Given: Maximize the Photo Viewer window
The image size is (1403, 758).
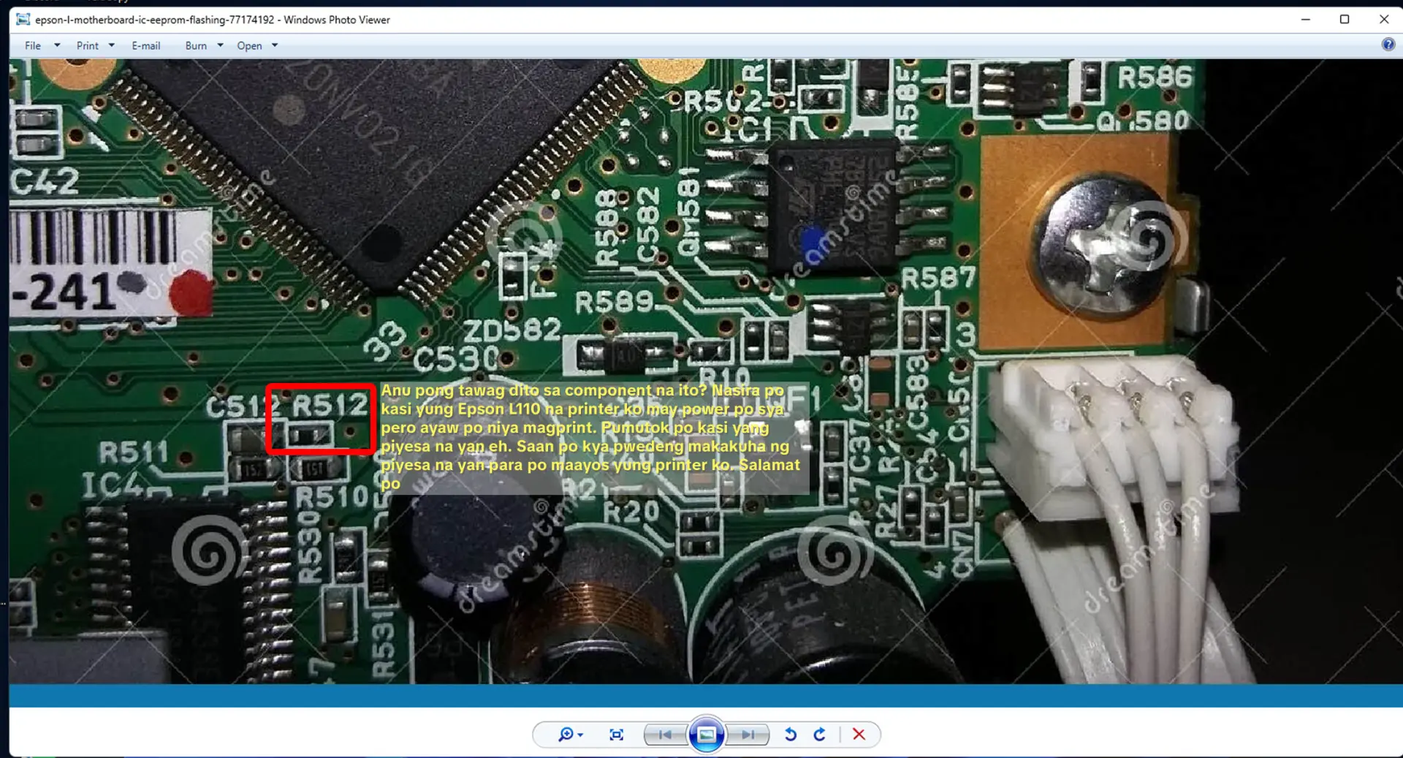Looking at the screenshot, I should (1345, 20).
